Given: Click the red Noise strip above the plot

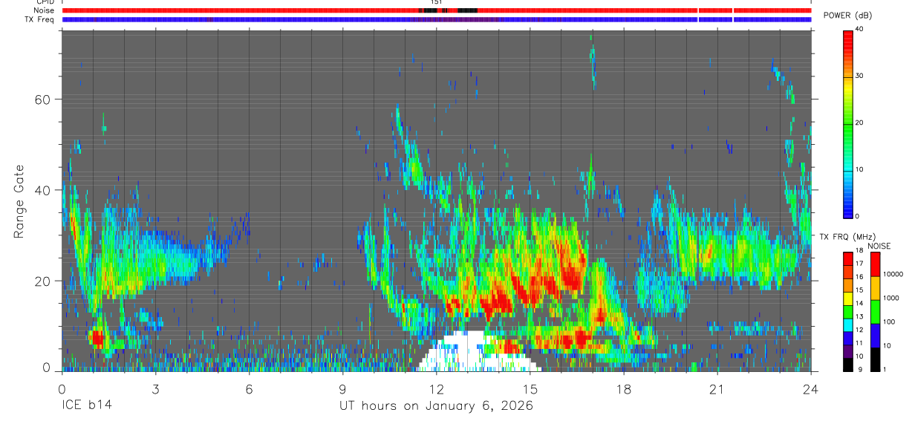Looking at the screenshot, I should pos(436,10).
